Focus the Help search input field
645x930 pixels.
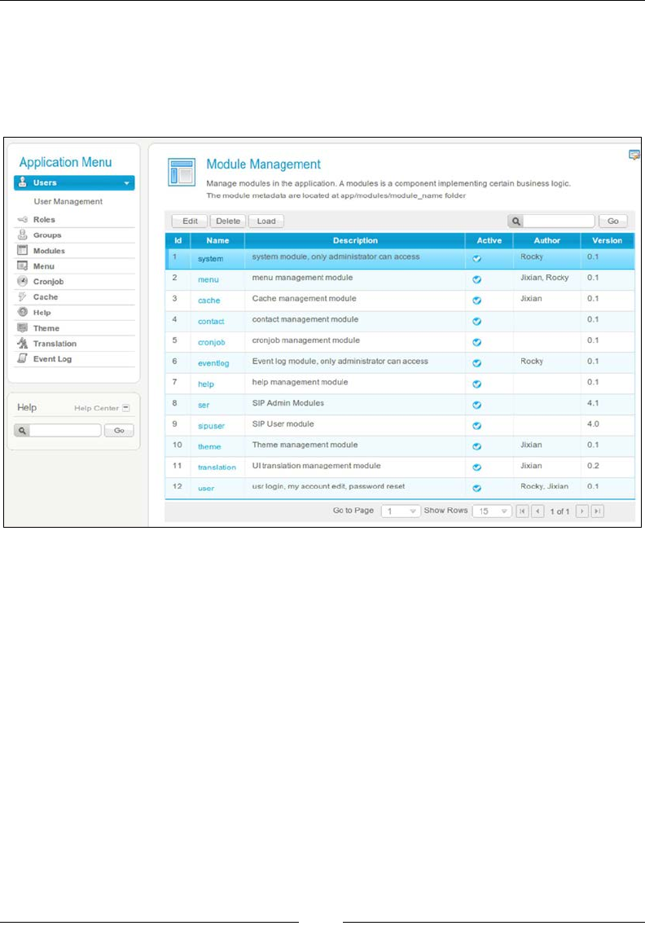(65, 431)
